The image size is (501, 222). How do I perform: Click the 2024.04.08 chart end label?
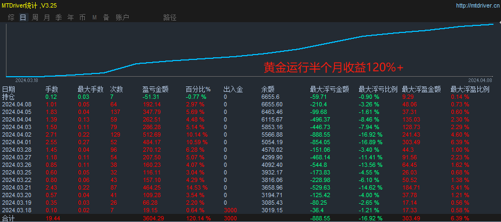coord(480,80)
